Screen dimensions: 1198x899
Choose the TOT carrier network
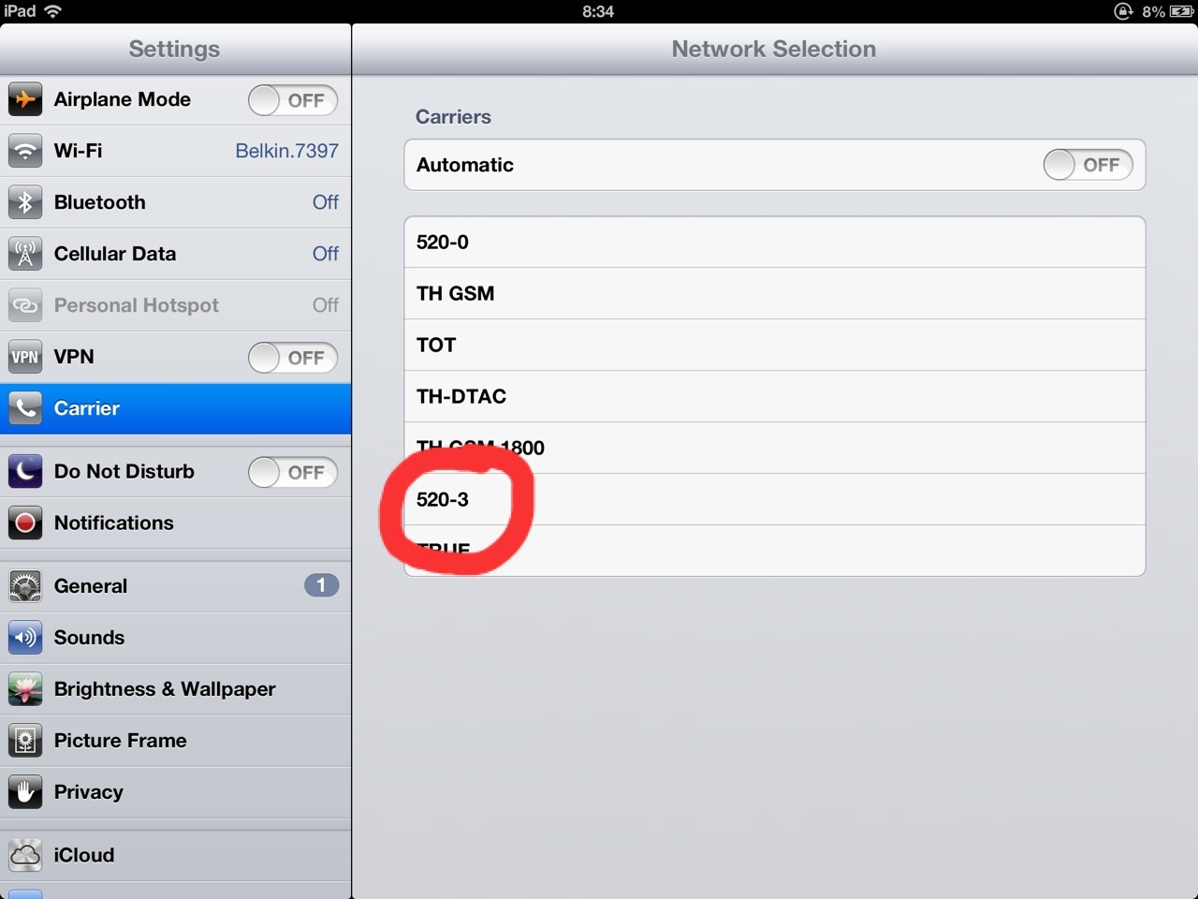pos(775,345)
